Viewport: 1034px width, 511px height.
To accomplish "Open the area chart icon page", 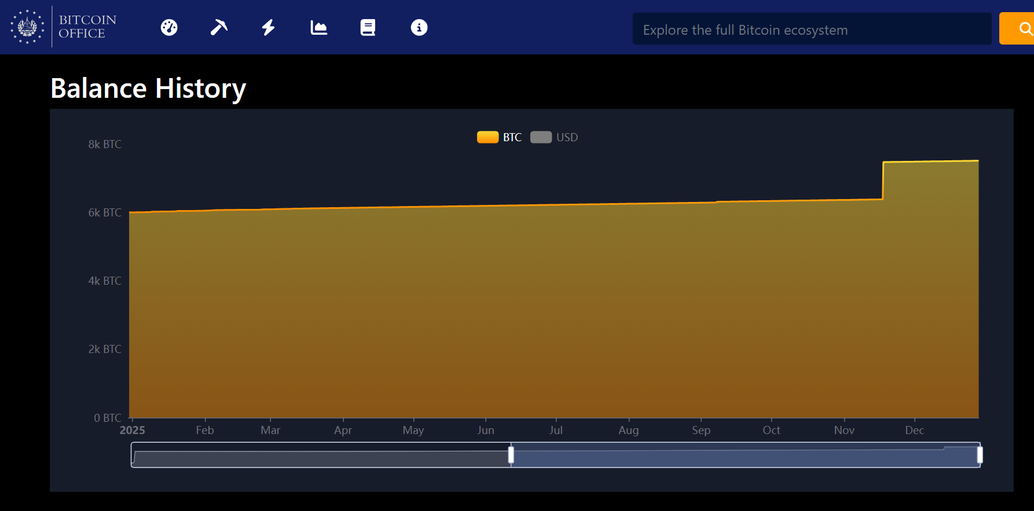I will (318, 27).
